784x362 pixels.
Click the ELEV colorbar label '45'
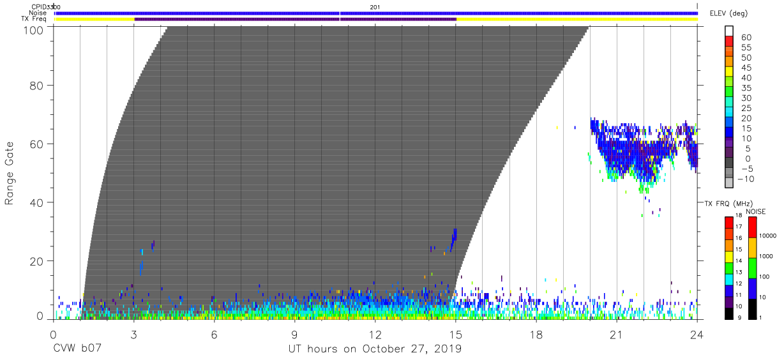tap(746, 68)
